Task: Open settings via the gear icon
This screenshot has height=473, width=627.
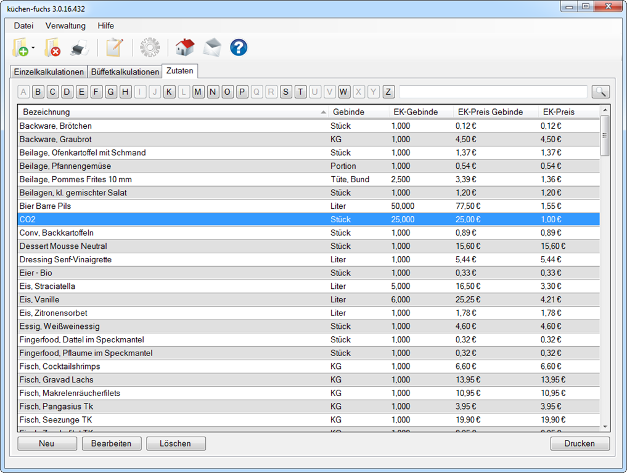Action: [x=149, y=47]
